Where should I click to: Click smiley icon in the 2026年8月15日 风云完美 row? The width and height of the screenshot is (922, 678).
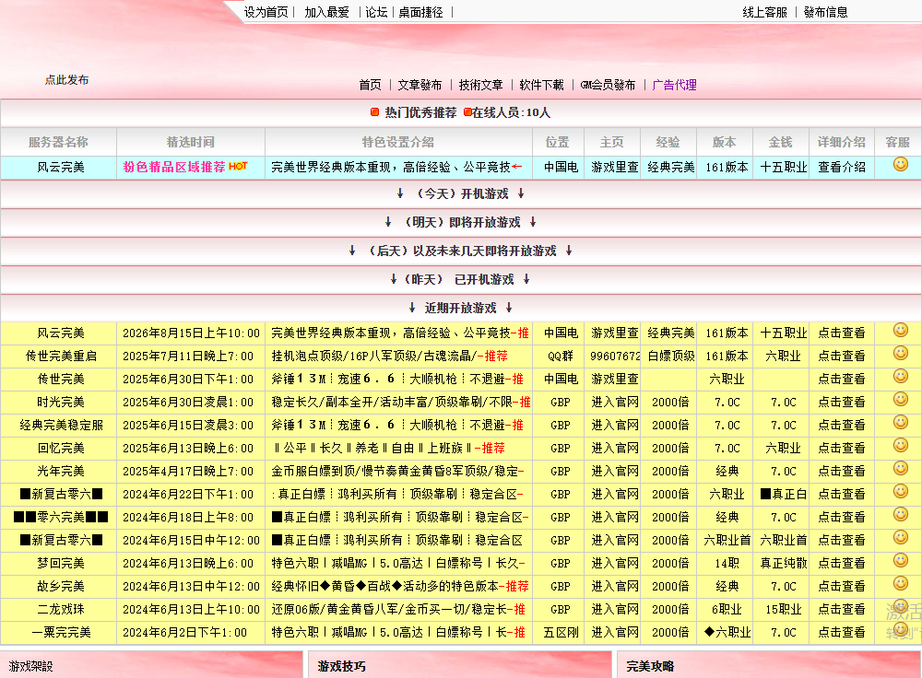(900, 330)
